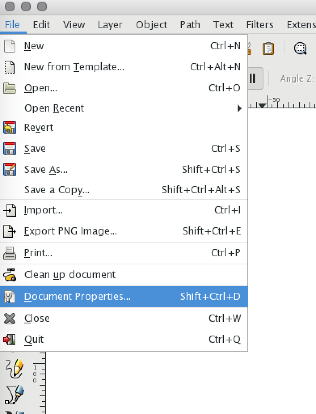Click the Revert icon in the File menu
316x414 pixels.
9,128
